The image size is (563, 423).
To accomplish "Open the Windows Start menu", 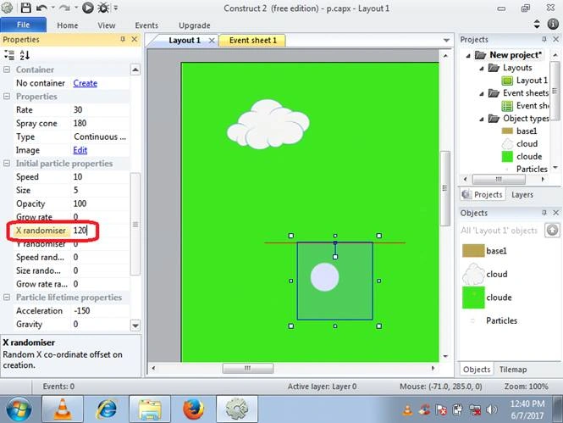I will coord(19,409).
